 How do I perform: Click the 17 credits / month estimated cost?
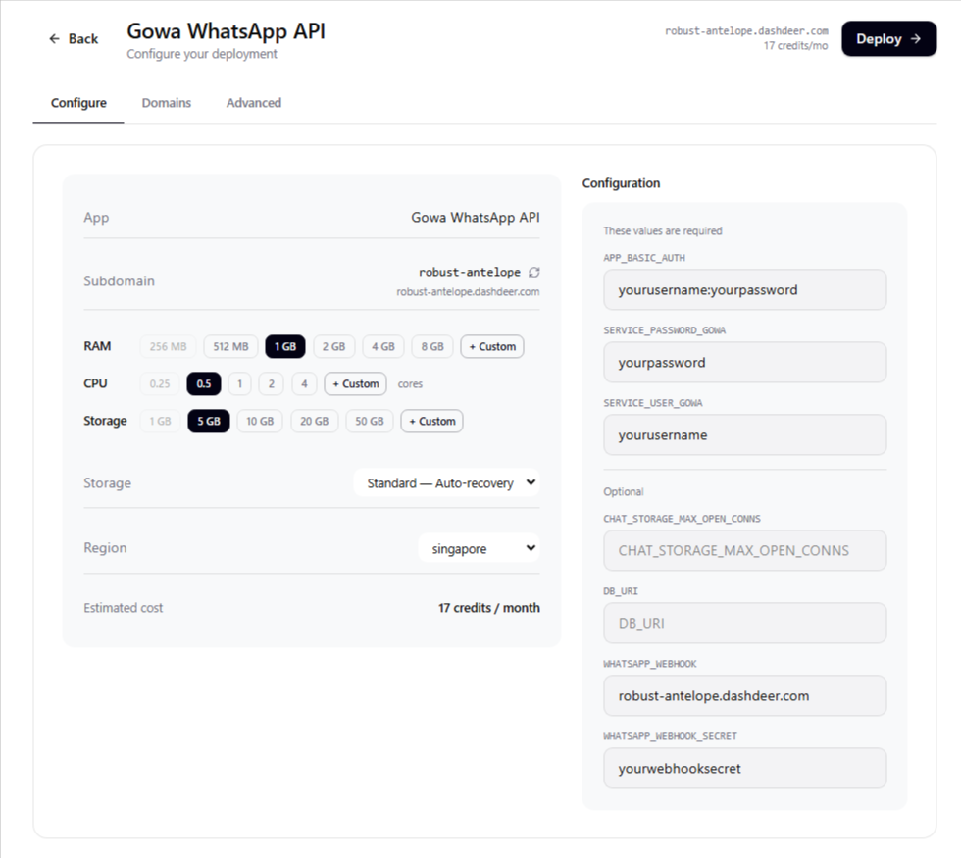pos(489,608)
